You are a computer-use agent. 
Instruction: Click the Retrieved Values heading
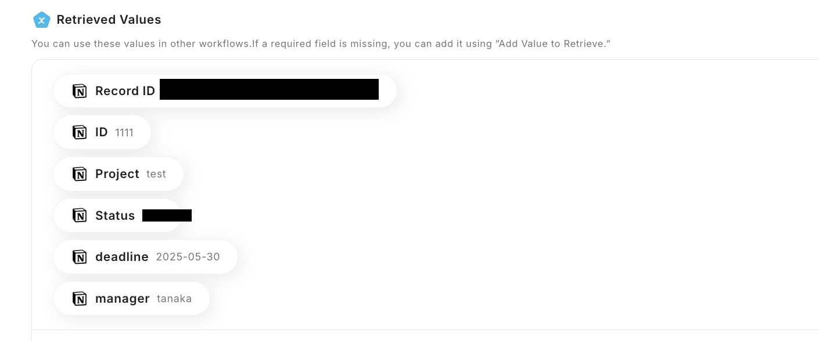tap(109, 20)
